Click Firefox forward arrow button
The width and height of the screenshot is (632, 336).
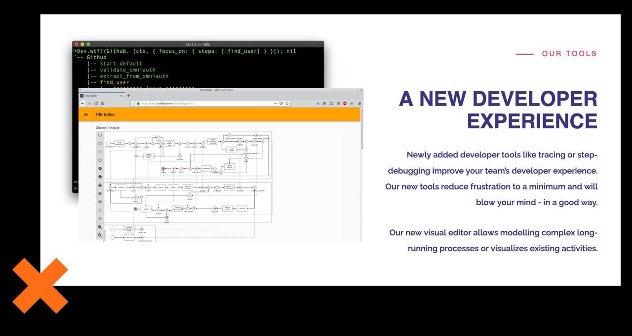coord(89,103)
